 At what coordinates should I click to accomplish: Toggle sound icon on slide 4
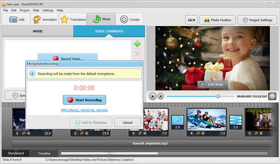pos(202,133)
